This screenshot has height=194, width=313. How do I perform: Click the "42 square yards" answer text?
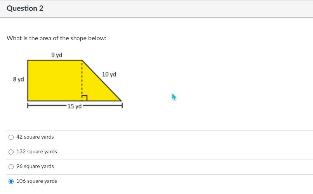pyautogui.click(x=35, y=137)
